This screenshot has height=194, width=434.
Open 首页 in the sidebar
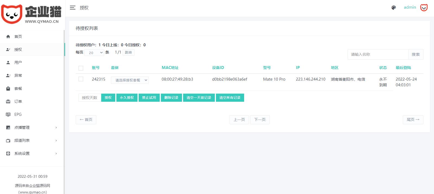pyautogui.click(x=32, y=37)
